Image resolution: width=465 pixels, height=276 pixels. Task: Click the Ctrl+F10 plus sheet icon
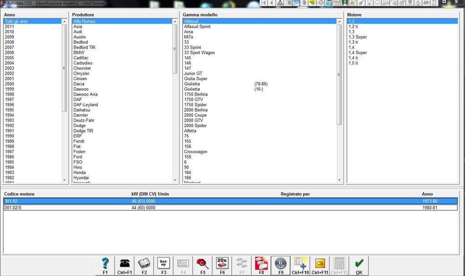(300, 266)
